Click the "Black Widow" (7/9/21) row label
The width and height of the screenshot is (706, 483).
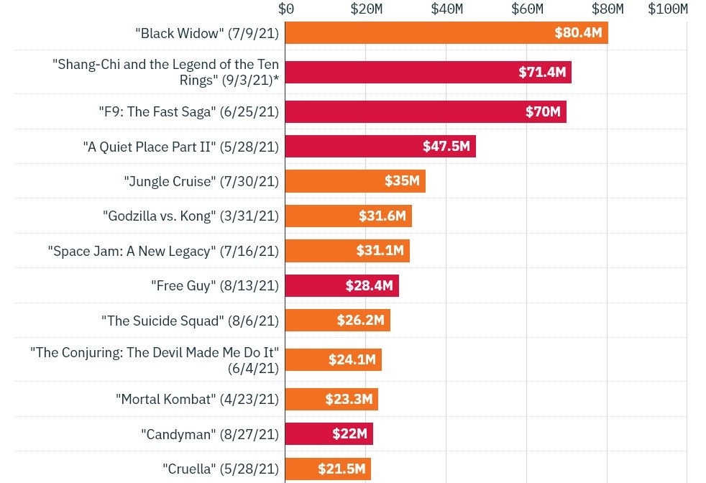(x=206, y=33)
